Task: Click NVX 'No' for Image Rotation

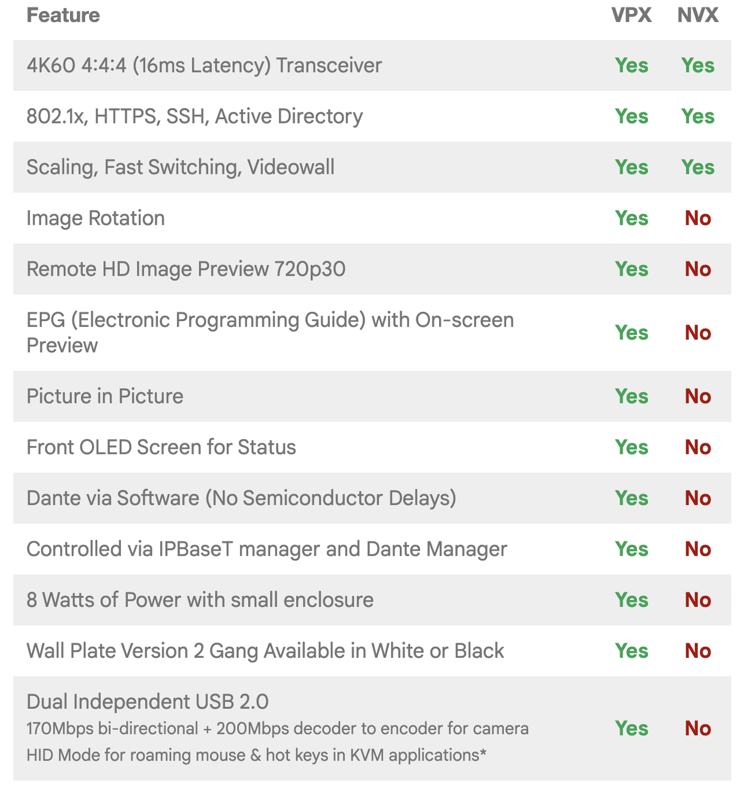Action: tap(698, 219)
